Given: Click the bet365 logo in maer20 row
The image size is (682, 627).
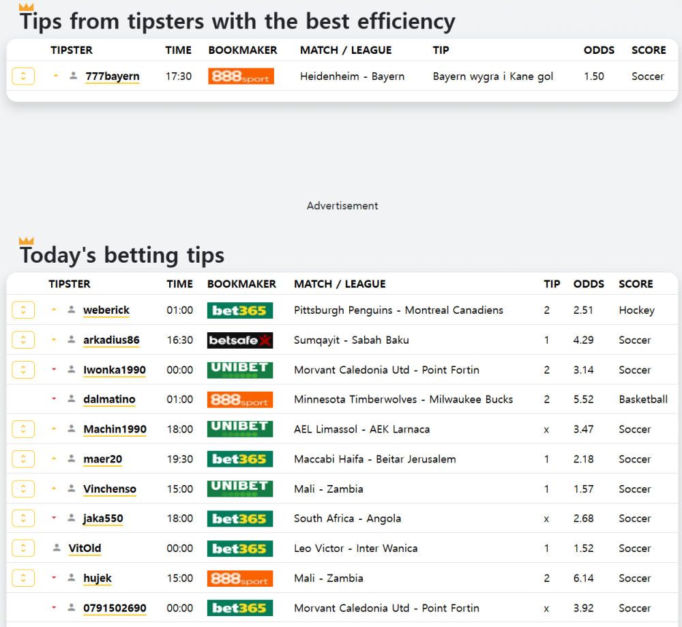Looking at the screenshot, I should tap(240, 459).
